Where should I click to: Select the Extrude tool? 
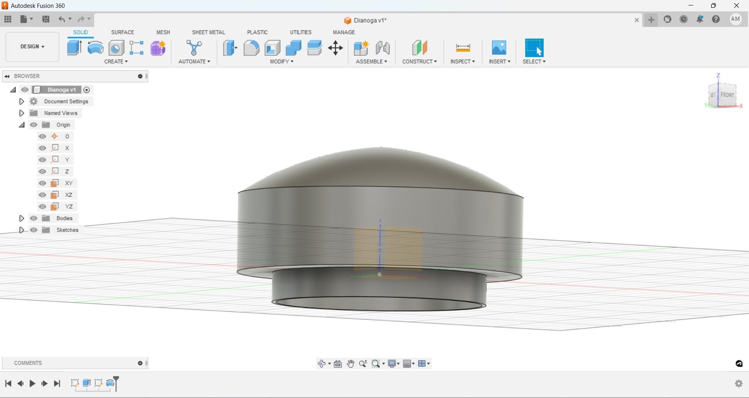pos(74,48)
